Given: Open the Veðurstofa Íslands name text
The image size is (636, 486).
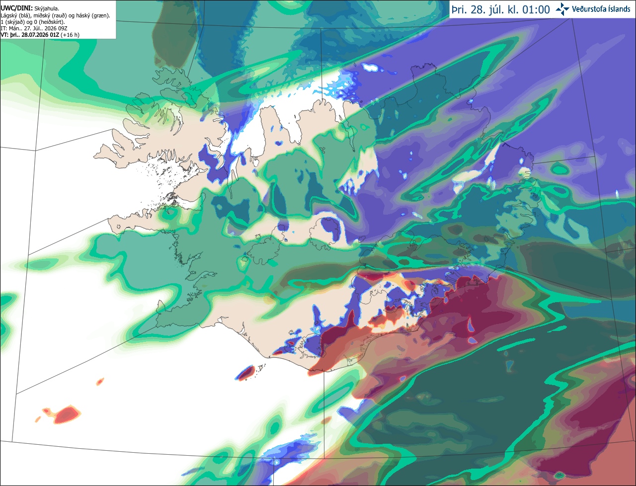Looking at the screenshot, I should [x=601, y=9].
